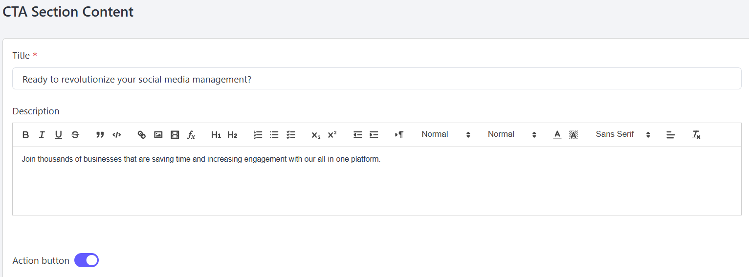Insert a code block
Viewport: 749px width, 277px height.
117,135
